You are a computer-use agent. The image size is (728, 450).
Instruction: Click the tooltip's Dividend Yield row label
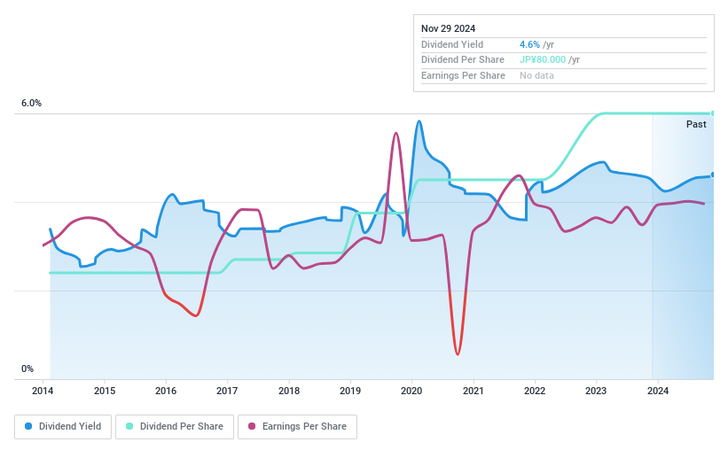click(452, 44)
